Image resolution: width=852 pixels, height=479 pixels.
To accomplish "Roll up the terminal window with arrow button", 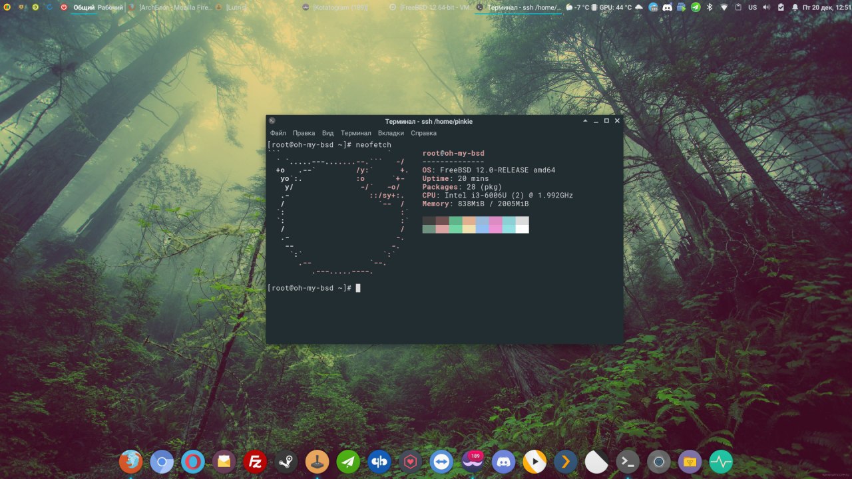I will 585,121.
